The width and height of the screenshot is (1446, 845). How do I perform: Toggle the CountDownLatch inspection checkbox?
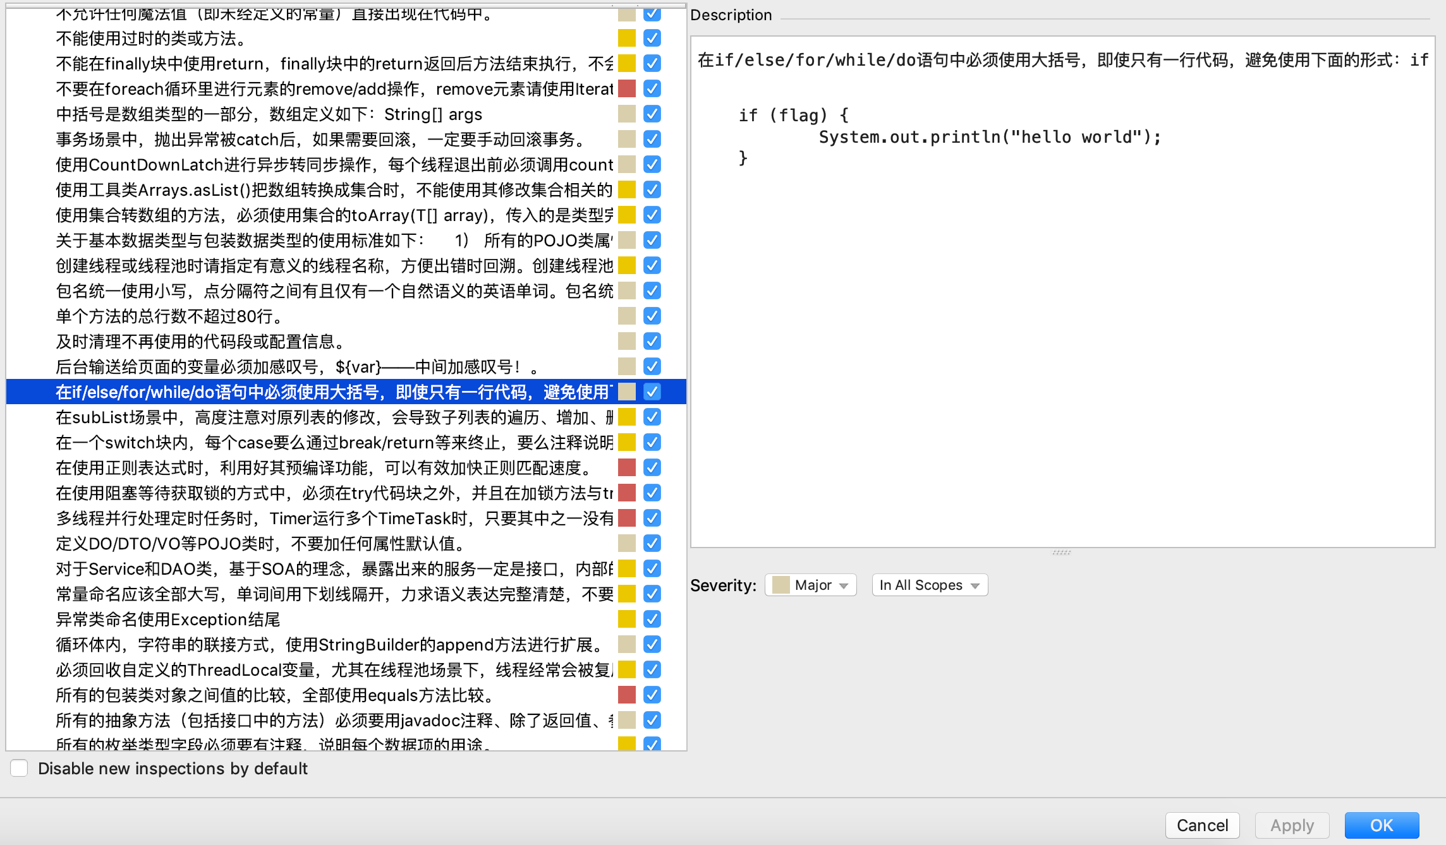pos(652,165)
